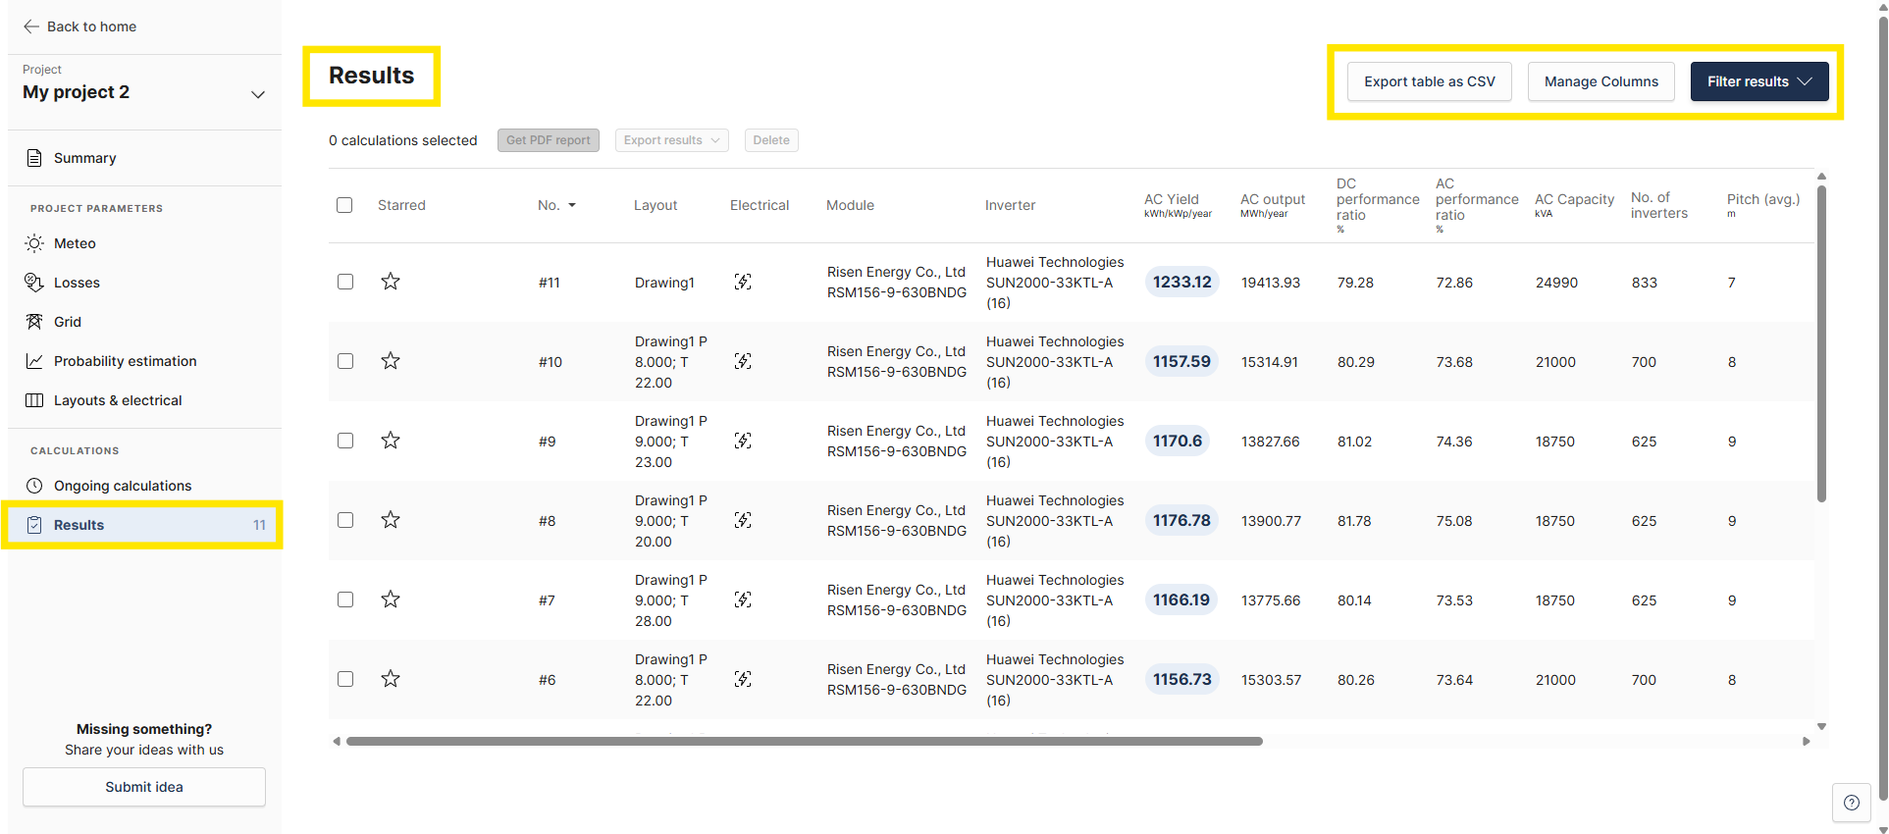Click the Inverter column header
Image resolution: width=1889 pixels, height=834 pixels.
(1010, 205)
